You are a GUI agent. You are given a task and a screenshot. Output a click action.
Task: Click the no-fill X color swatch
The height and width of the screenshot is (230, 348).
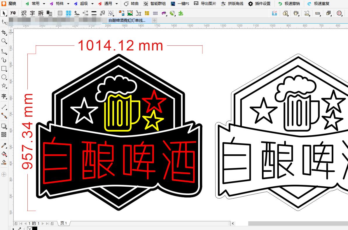click(x=29, y=229)
